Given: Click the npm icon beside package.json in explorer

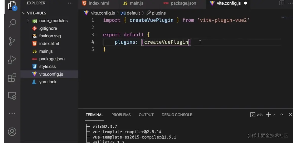Looking at the screenshot, I should click(x=34, y=59).
